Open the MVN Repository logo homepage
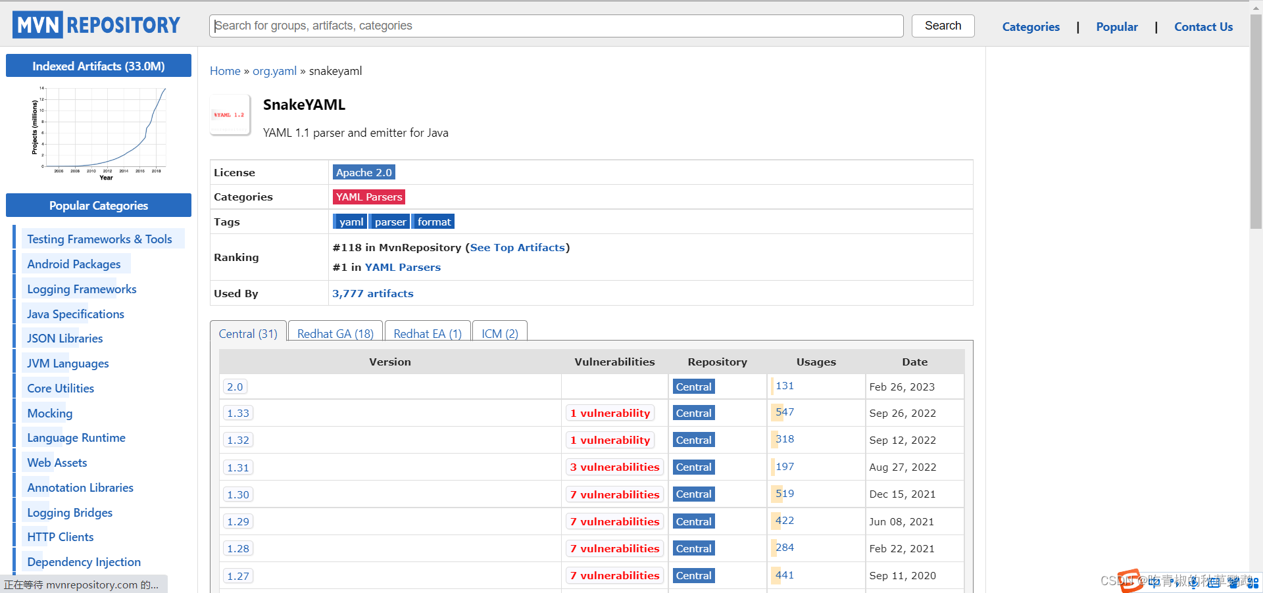The width and height of the screenshot is (1263, 593). pyautogui.click(x=96, y=25)
